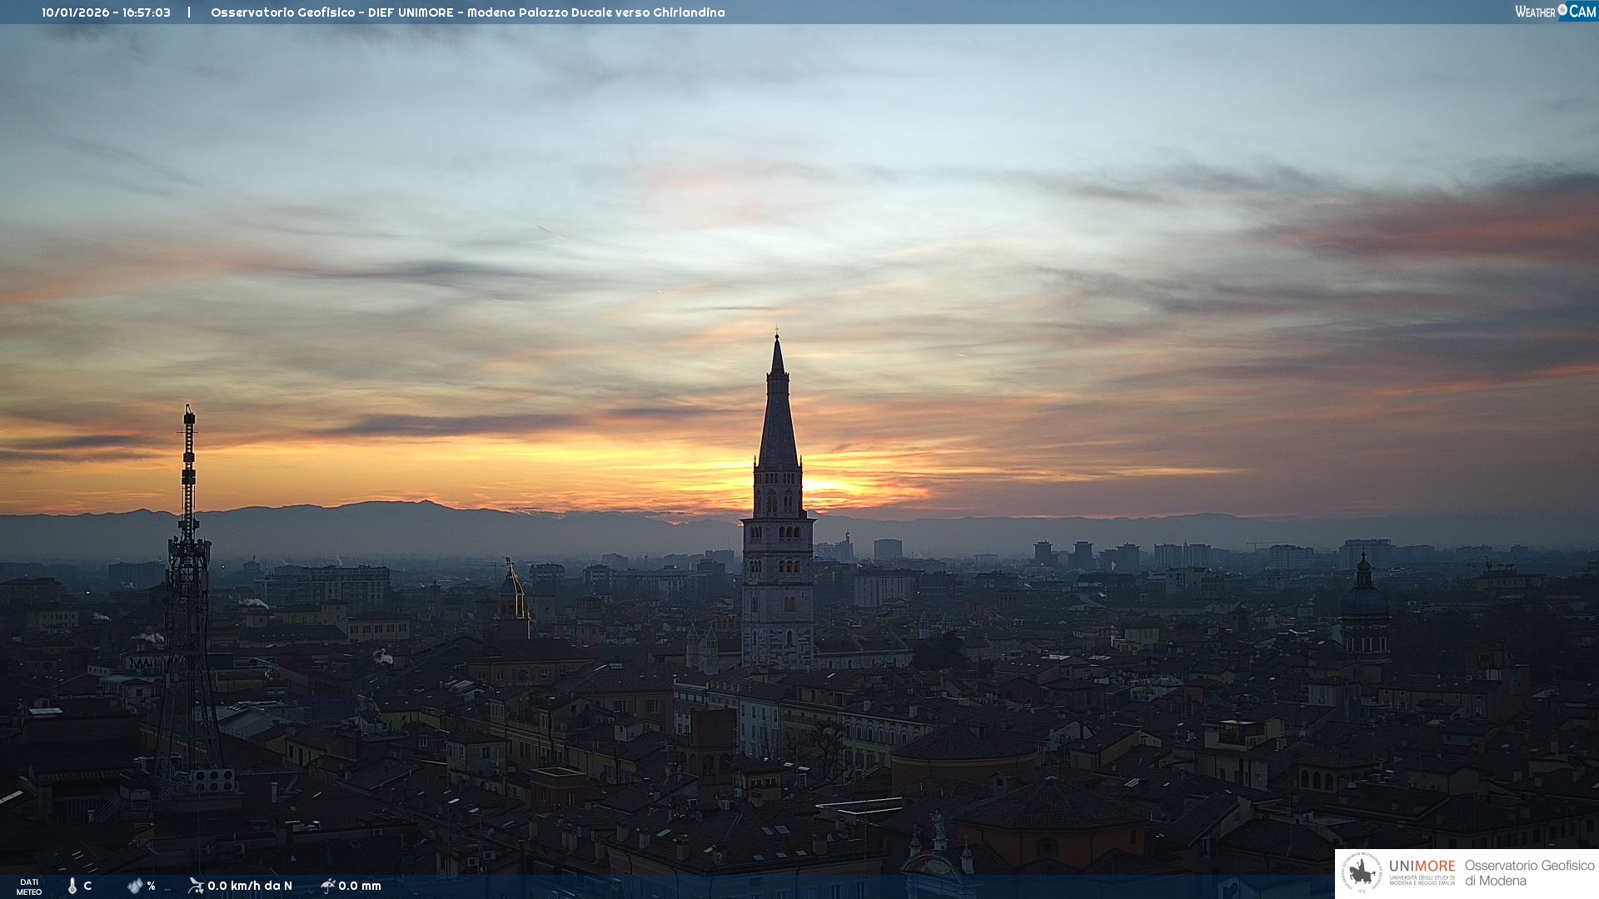
Task: Click the 0.0 mm rainfall reading
Action: point(360,886)
